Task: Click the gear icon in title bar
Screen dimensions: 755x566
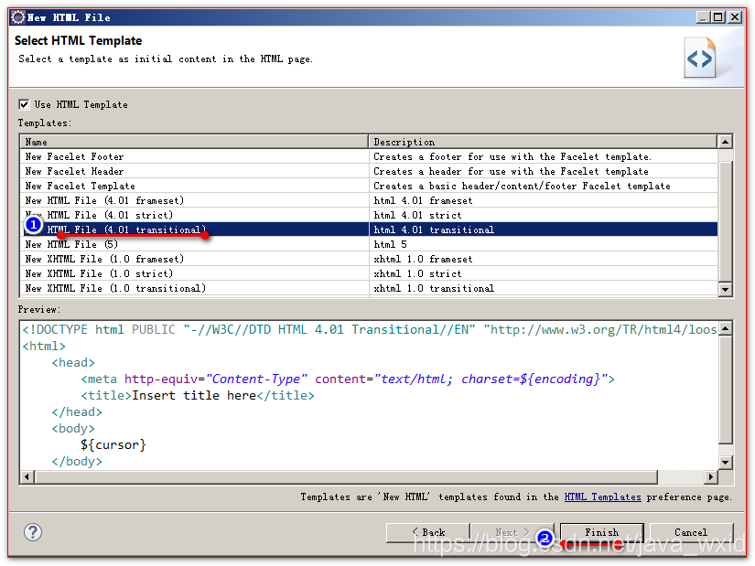Action: click(18, 17)
